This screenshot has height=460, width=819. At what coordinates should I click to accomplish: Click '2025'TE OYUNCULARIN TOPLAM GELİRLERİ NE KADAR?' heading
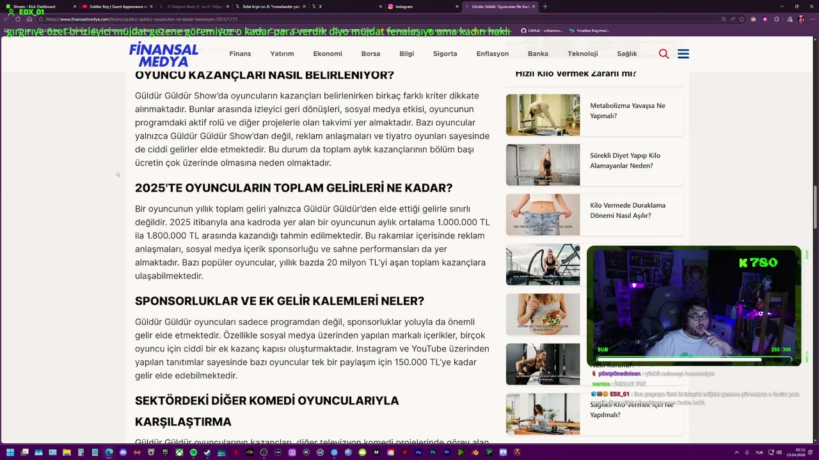pos(294,188)
